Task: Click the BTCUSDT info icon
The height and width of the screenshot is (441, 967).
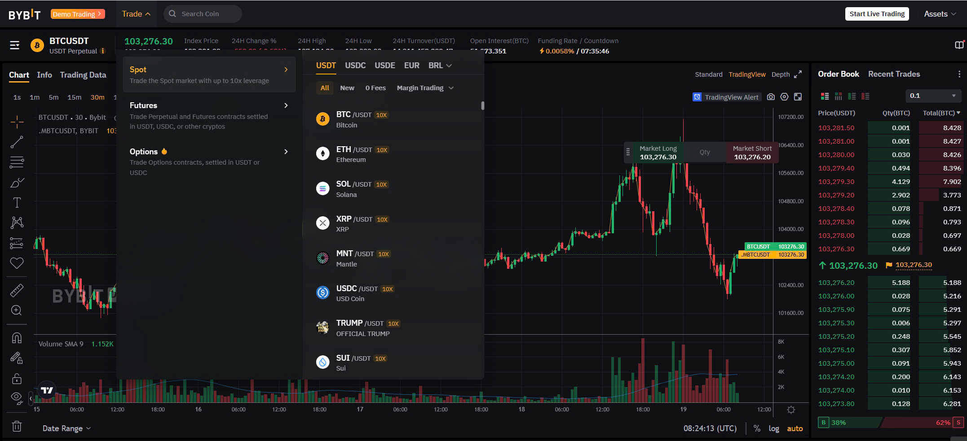Action: pos(103,51)
